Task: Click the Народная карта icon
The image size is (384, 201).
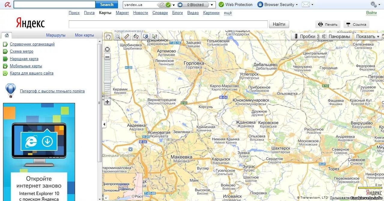Action: 5,59
